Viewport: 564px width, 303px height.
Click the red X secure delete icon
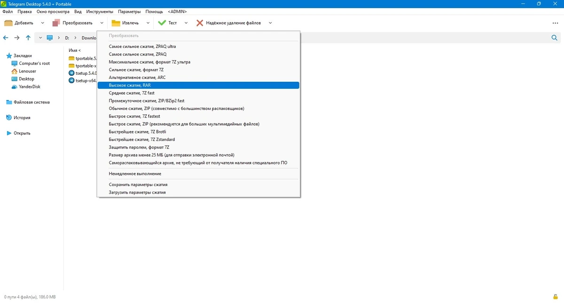(200, 23)
